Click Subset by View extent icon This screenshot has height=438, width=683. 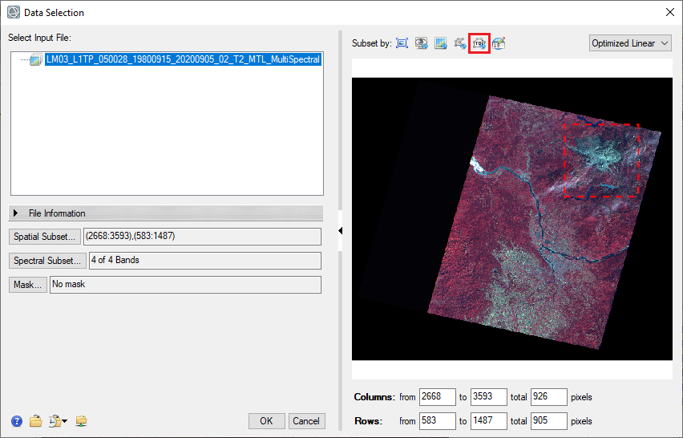(x=421, y=43)
